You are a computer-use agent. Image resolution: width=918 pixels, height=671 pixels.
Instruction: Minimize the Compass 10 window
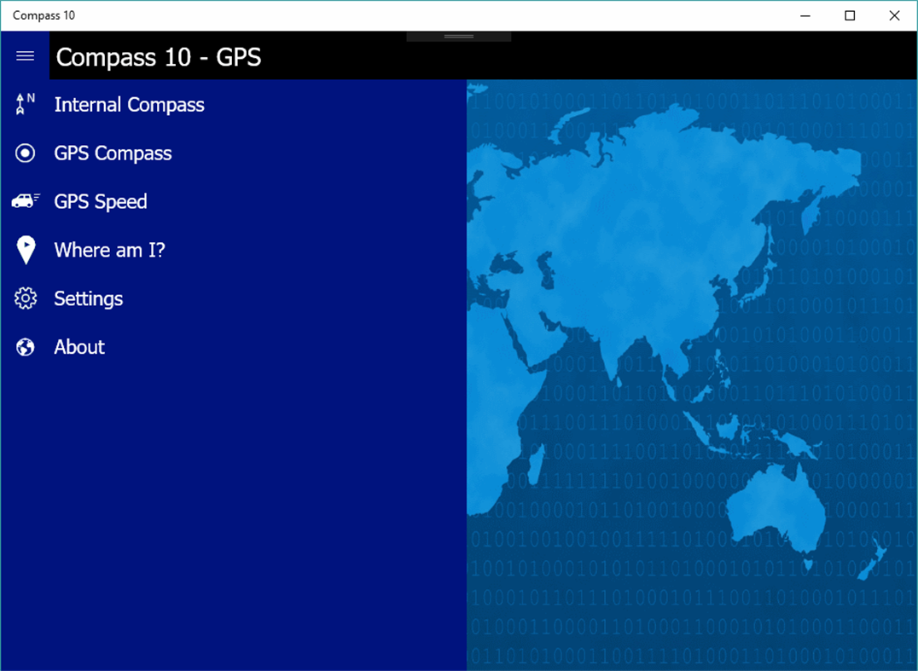(805, 15)
